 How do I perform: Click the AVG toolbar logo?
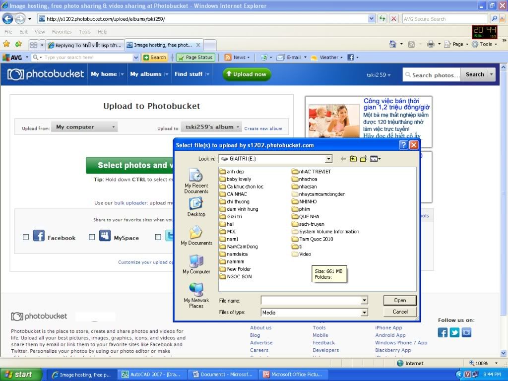pos(12,58)
